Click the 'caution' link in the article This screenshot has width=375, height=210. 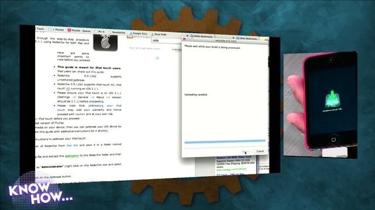tap(80, 114)
